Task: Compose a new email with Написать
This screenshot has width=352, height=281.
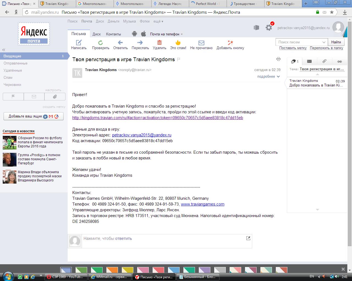Action: [79, 45]
